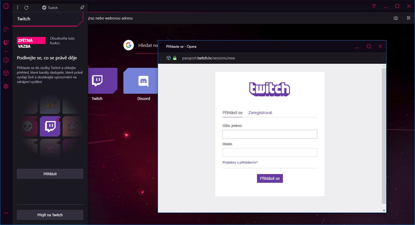
Task: Take a snapshot with the camera icon
Action: 396,18
